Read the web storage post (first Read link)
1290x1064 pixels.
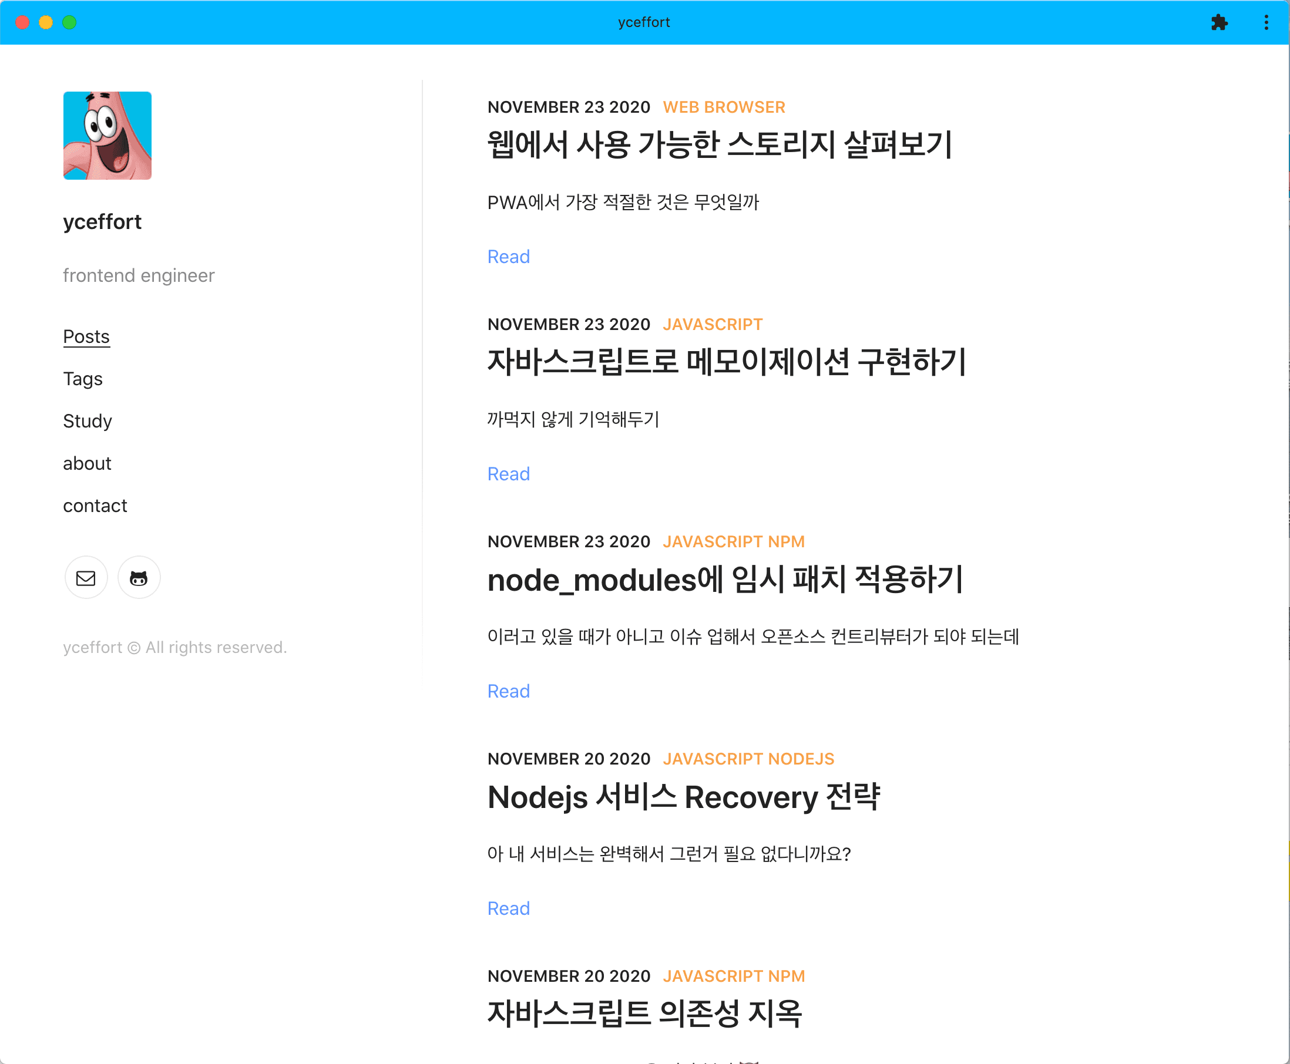[x=508, y=257]
